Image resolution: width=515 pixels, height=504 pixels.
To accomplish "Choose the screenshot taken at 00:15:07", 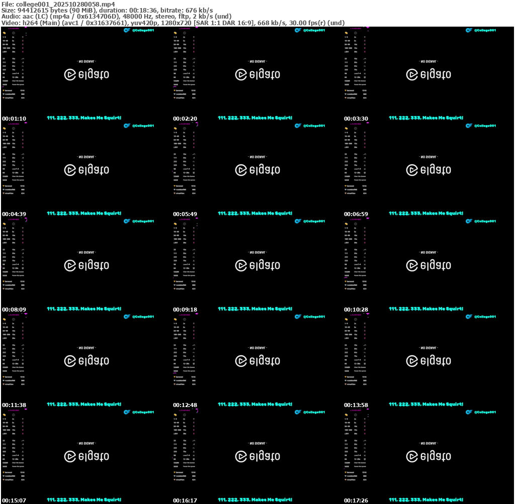I will [x=87, y=456].
